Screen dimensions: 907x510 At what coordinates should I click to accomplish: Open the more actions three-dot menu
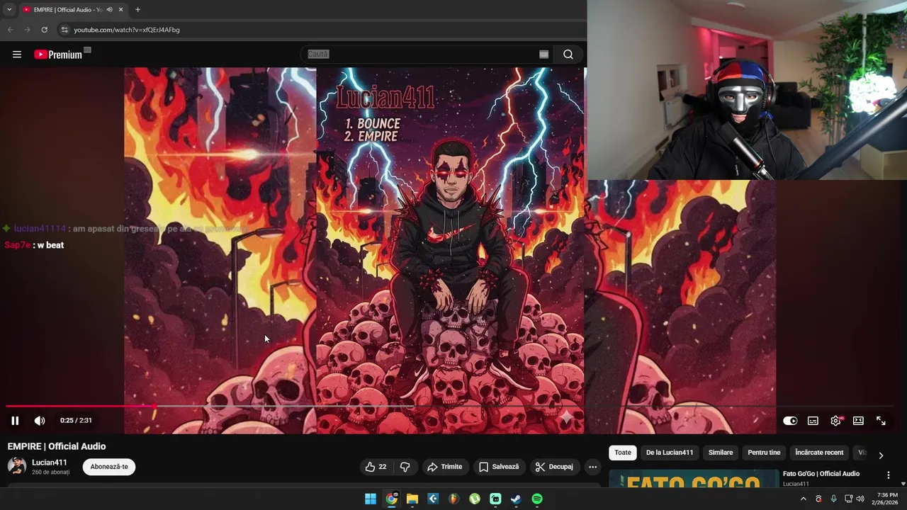tap(592, 467)
